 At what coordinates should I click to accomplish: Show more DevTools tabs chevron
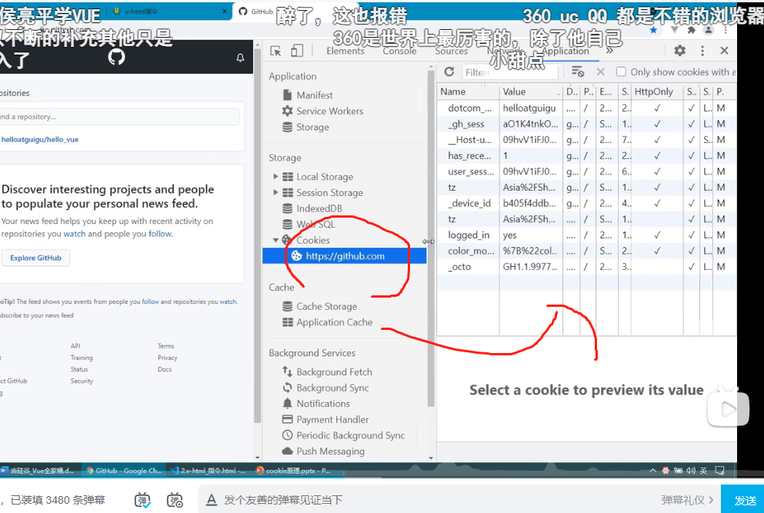[x=609, y=51]
